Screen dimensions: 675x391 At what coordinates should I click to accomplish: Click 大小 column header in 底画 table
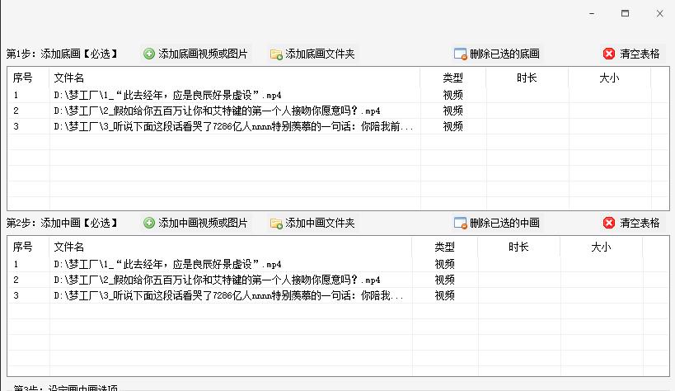(x=609, y=78)
